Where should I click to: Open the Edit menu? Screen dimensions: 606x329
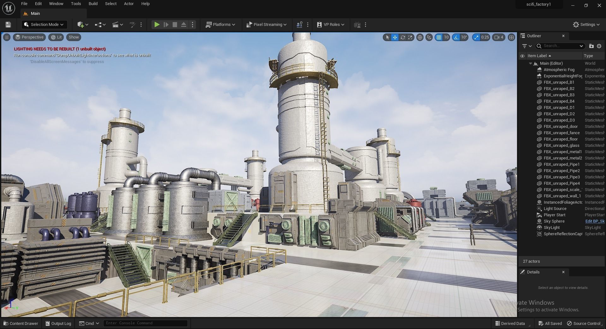click(x=38, y=4)
